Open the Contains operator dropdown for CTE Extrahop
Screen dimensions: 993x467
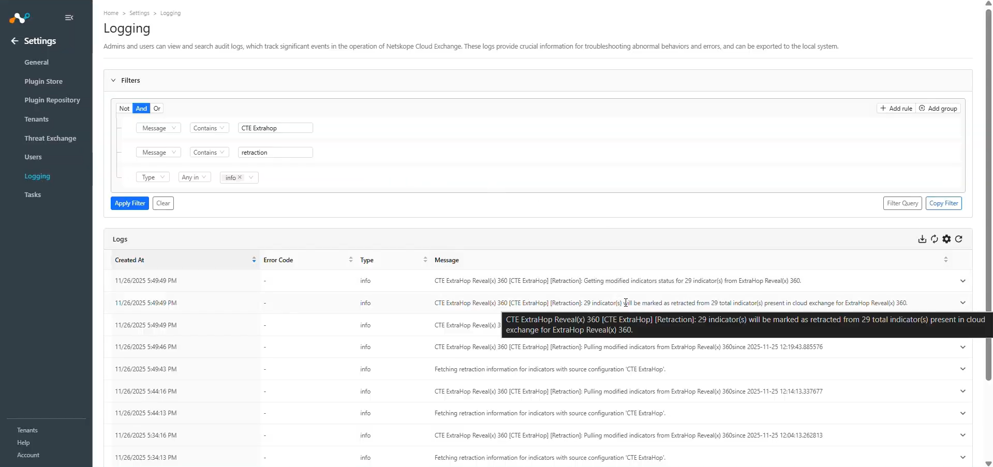tap(209, 128)
